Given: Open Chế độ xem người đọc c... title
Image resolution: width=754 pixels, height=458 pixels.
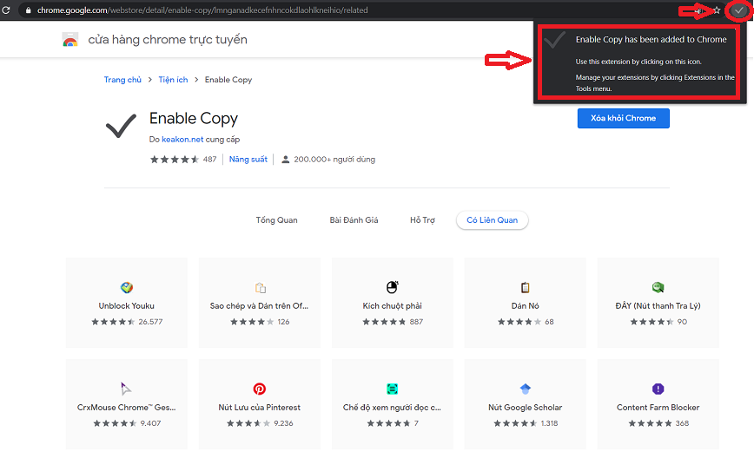Looking at the screenshot, I should (x=392, y=407).
